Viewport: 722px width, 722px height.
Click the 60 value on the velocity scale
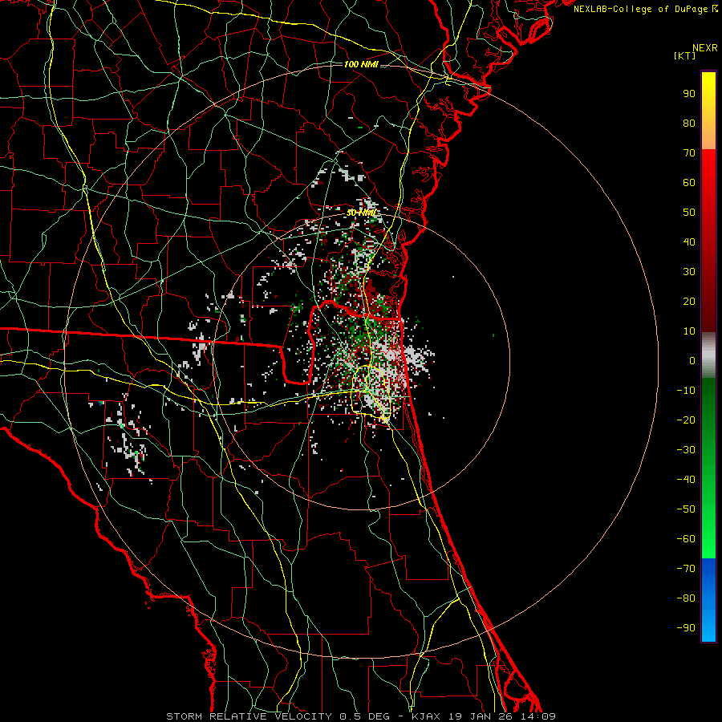tap(689, 183)
